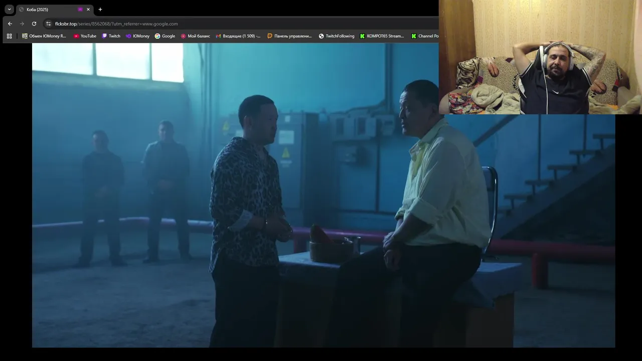642x361 pixels.
Task: Open the TwitchFollowing bookmark
Action: (336, 36)
